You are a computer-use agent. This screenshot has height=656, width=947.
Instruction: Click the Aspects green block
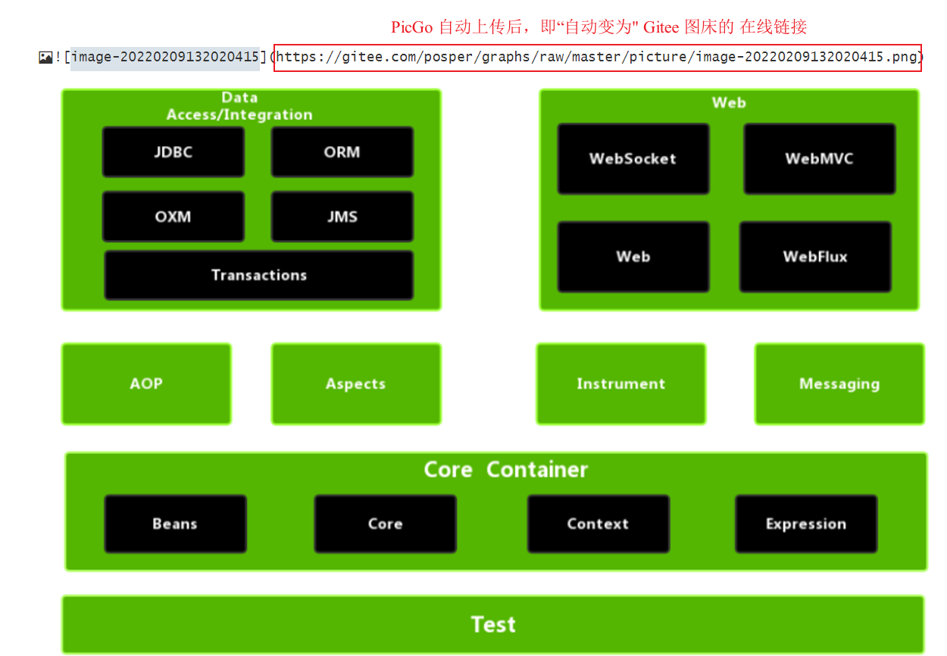355,383
